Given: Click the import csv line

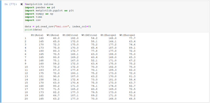Looking at the screenshot, I should [x=33, y=20].
